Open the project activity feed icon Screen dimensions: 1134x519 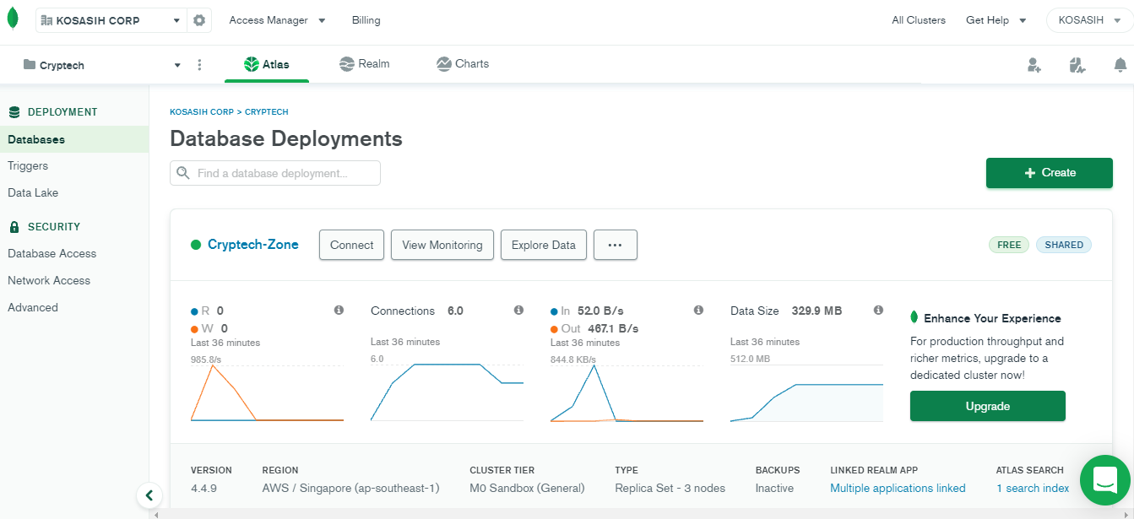click(1076, 65)
